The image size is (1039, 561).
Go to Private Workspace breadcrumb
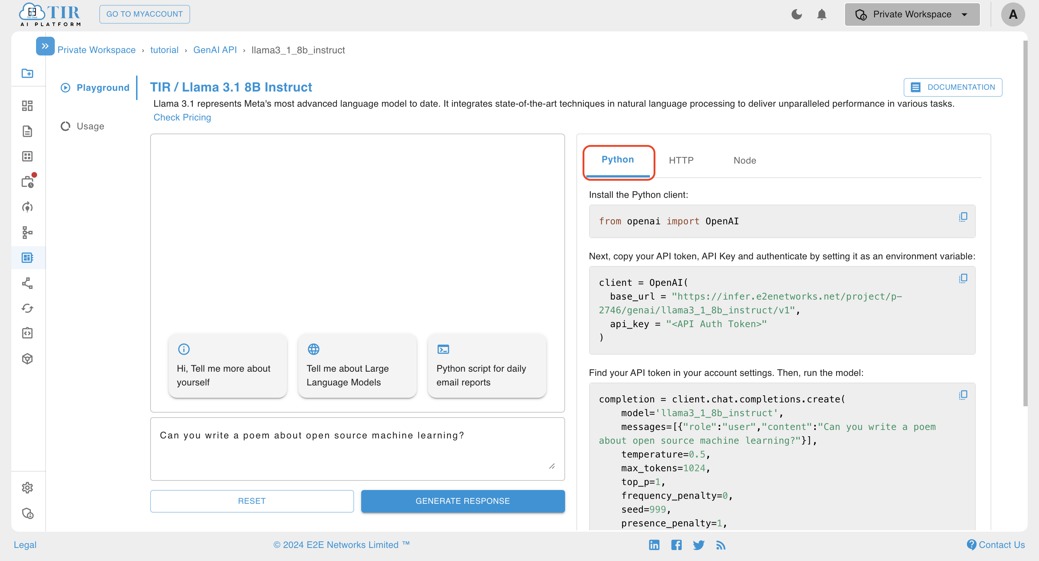[x=96, y=50]
